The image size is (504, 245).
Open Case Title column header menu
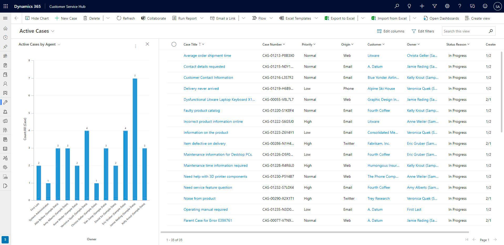[x=194, y=44]
